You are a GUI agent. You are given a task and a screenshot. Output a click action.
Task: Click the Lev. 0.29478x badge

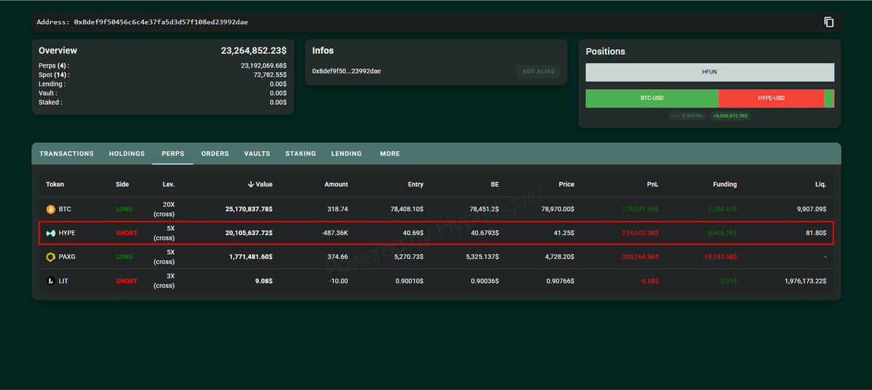tap(687, 116)
